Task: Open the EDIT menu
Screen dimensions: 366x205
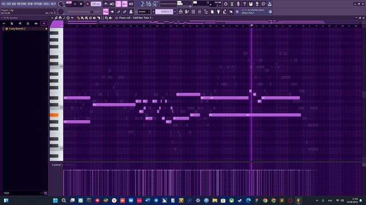Action: (x=9, y=4)
